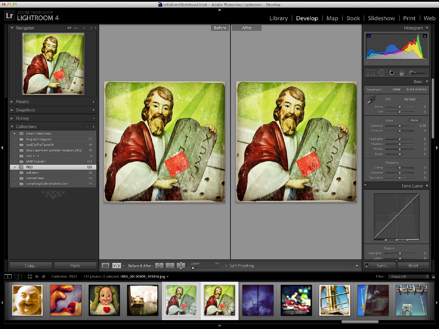Image resolution: width=439 pixels, height=329 pixels.
Task: Click the Paste button
Action: point(75,266)
